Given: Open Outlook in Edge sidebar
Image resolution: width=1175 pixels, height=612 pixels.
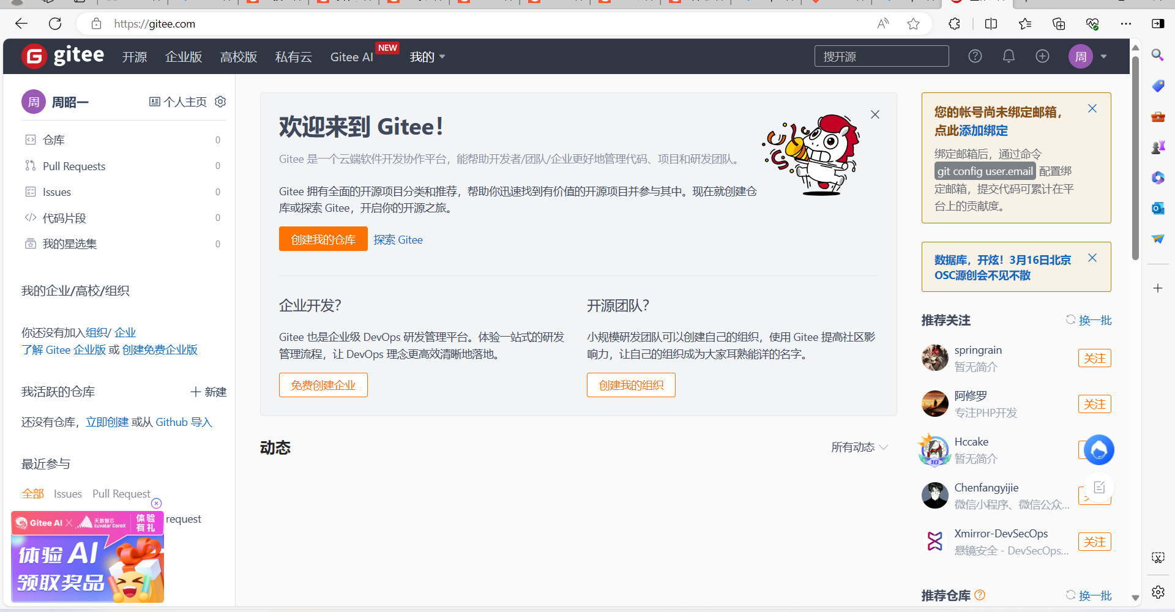Looking at the screenshot, I should click(1158, 208).
